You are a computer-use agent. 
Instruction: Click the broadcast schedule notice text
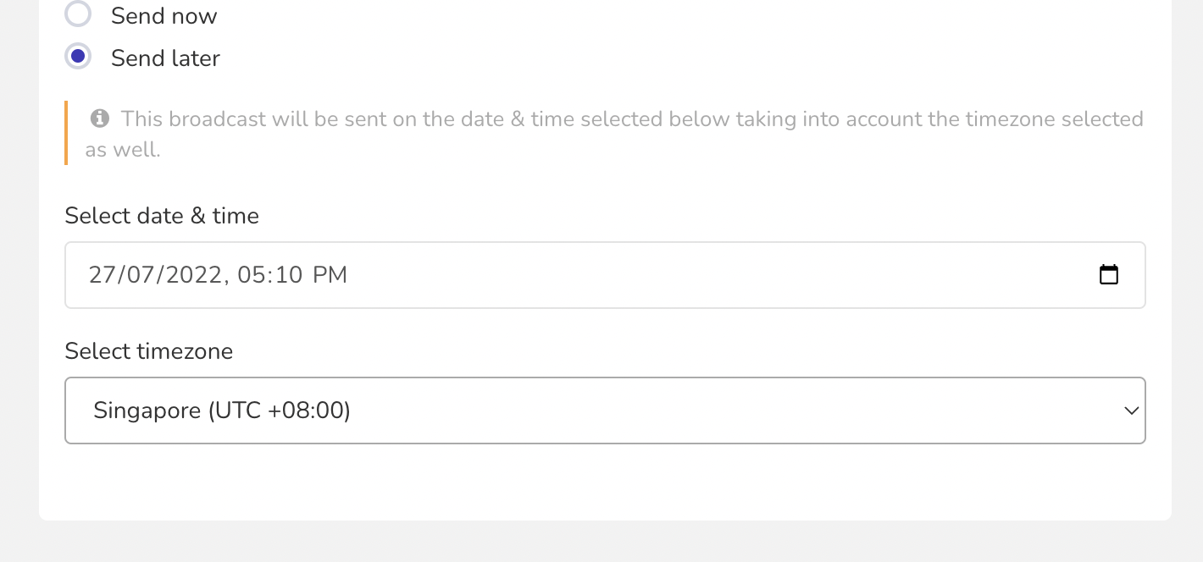click(x=614, y=134)
